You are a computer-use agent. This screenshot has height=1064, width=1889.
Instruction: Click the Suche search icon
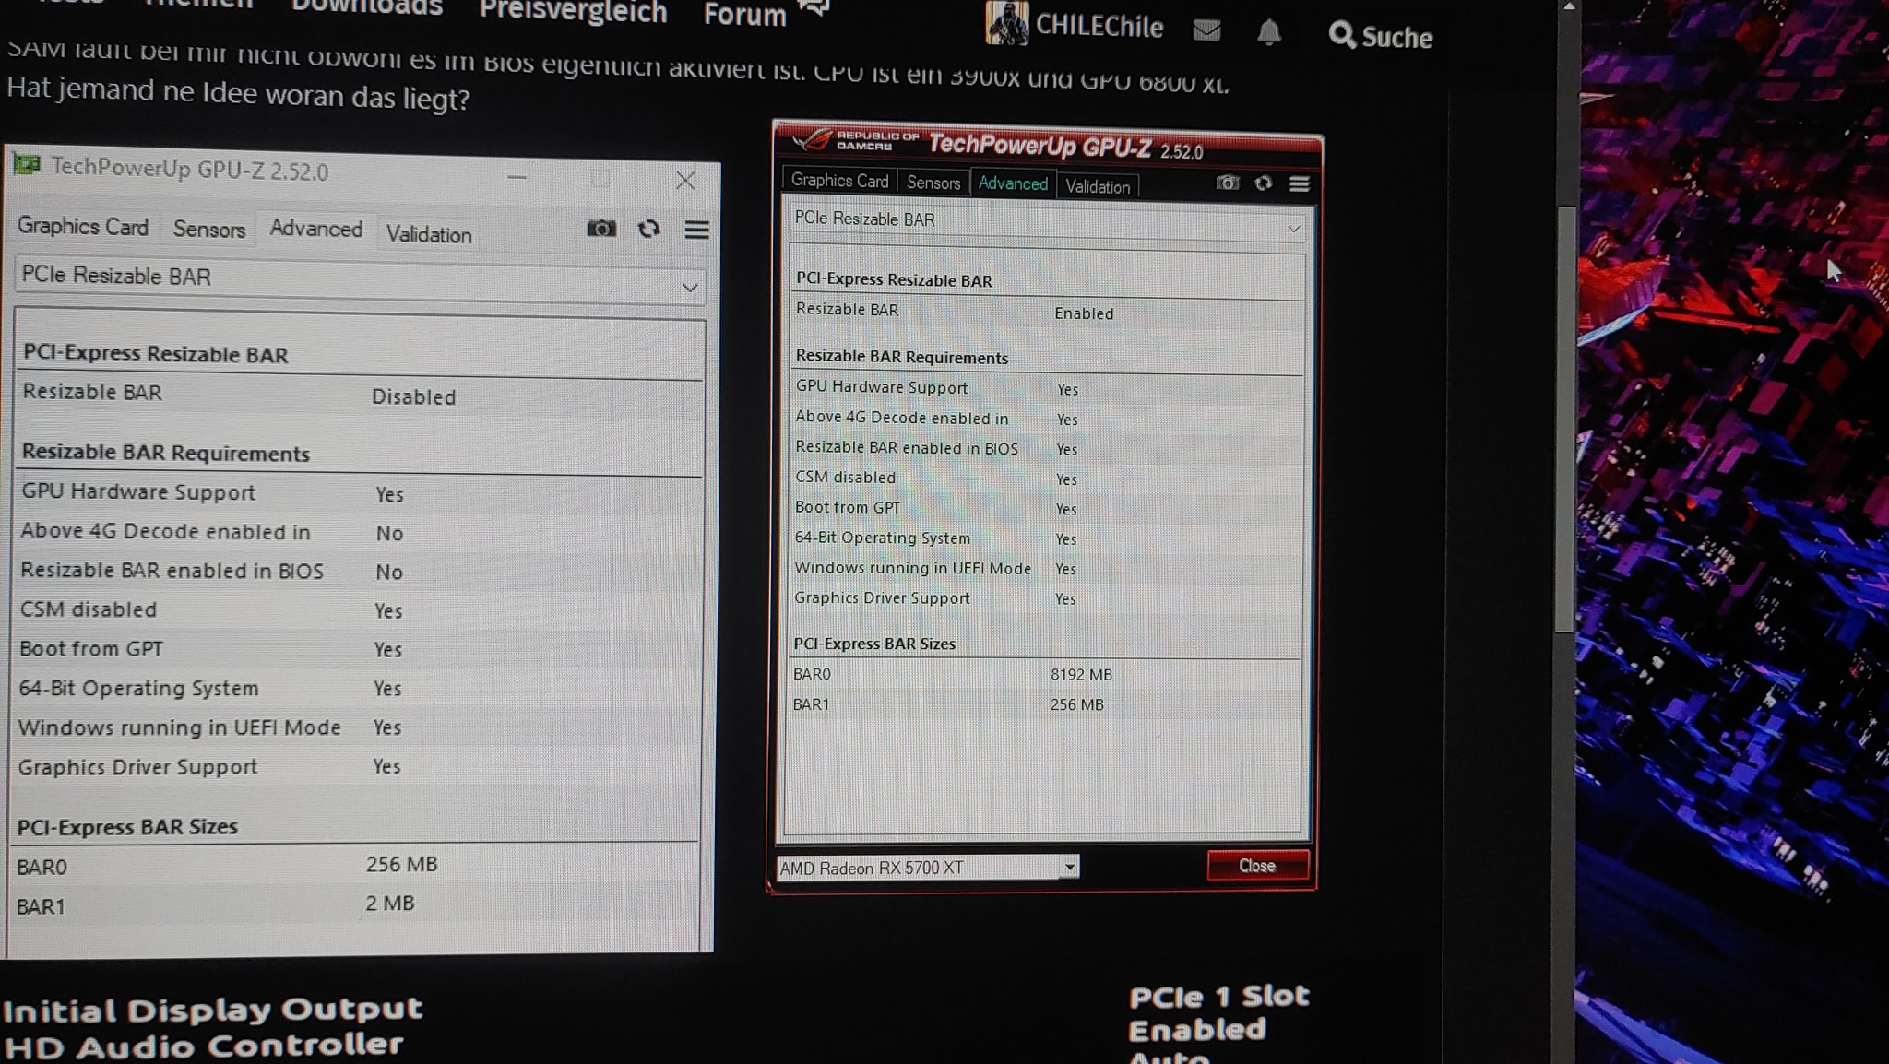pos(1342,35)
